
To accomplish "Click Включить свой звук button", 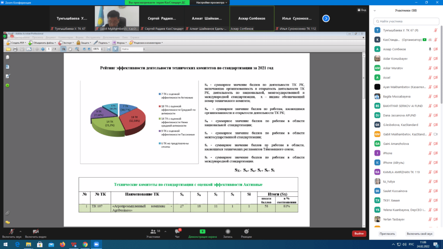I will [x=419, y=234].
